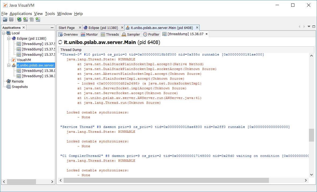
Task: Click the greyed-out Save toolbar icon
Action: [x=11, y=19]
